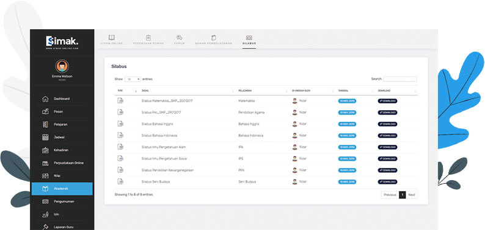Click file icon for Silabus PAI row
This screenshot has height=230, width=485.
(x=120, y=112)
